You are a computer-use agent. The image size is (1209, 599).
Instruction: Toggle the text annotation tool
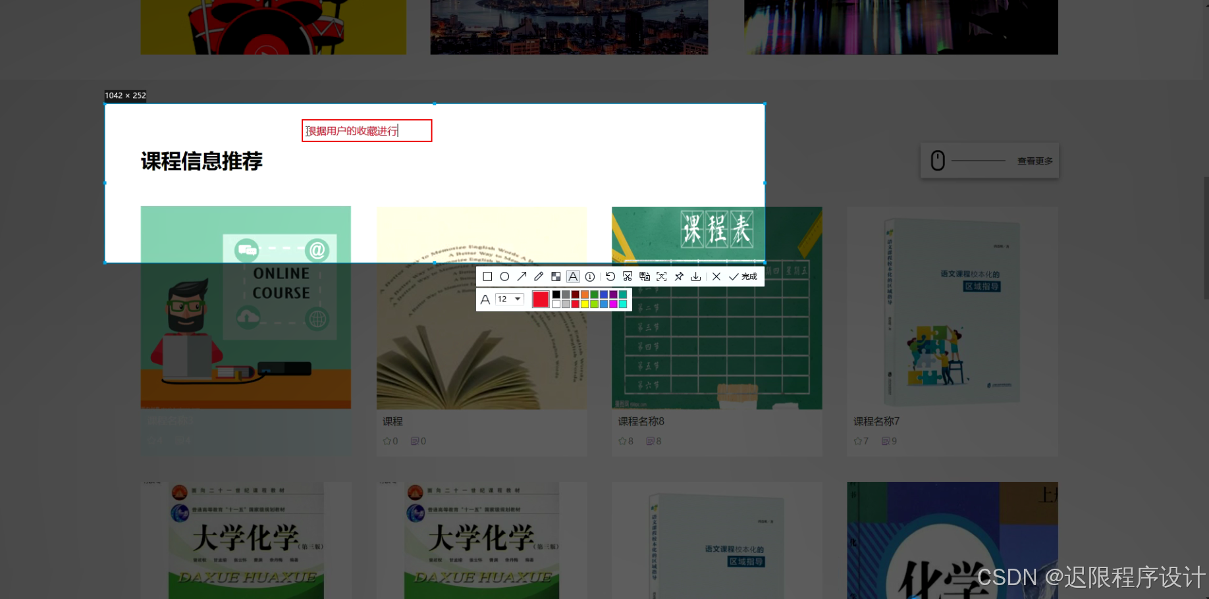point(573,276)
